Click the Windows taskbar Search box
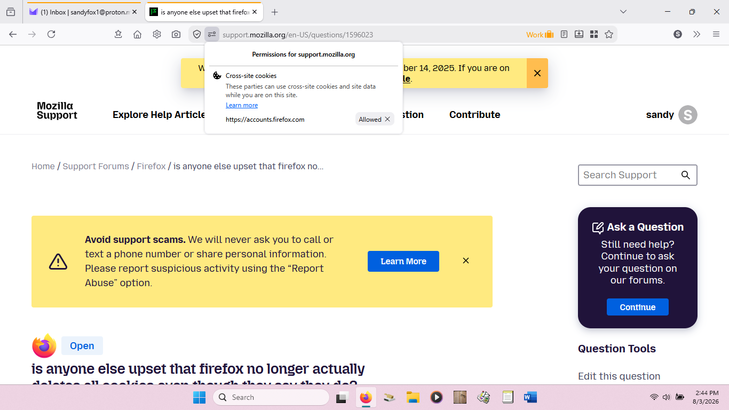Screen dimensions: 729x410 point(271,397)
